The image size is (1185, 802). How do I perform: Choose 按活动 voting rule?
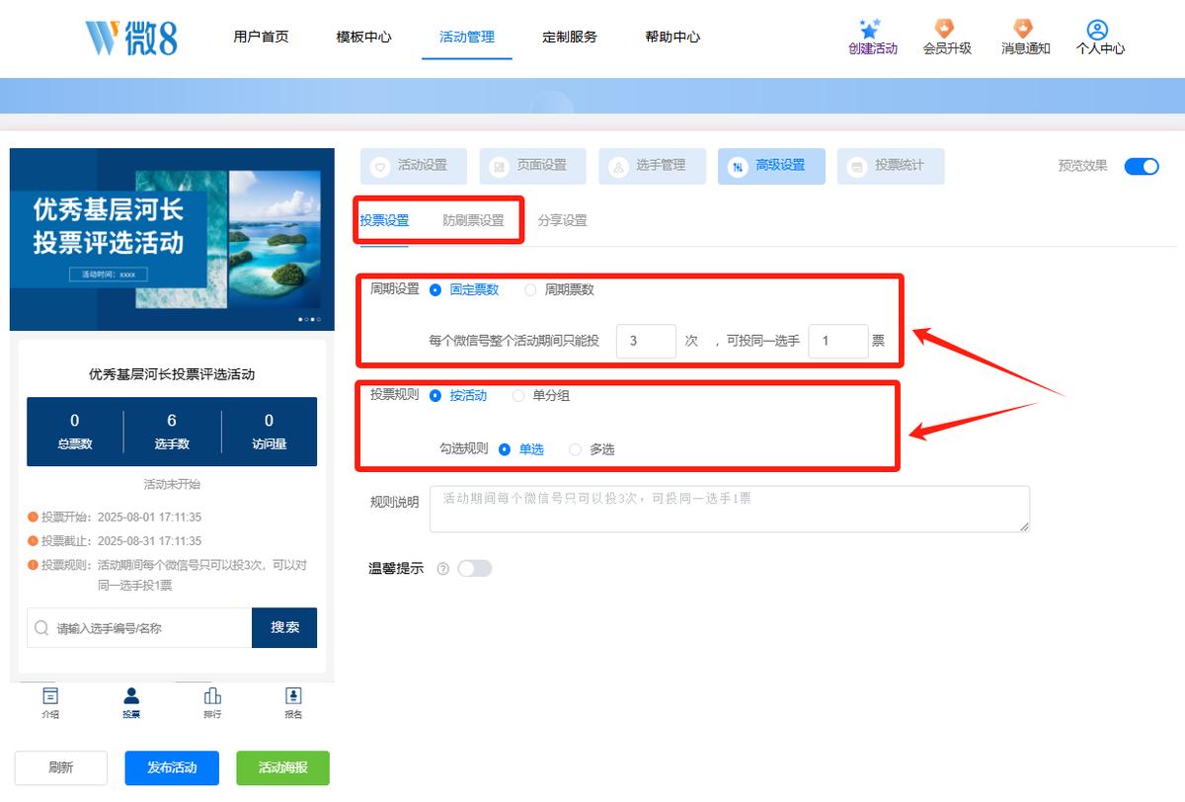coord(435,395)
